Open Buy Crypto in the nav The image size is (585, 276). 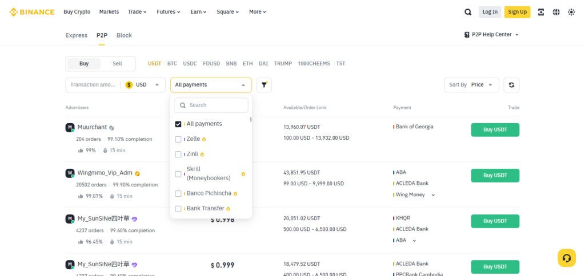click(77, 12)
